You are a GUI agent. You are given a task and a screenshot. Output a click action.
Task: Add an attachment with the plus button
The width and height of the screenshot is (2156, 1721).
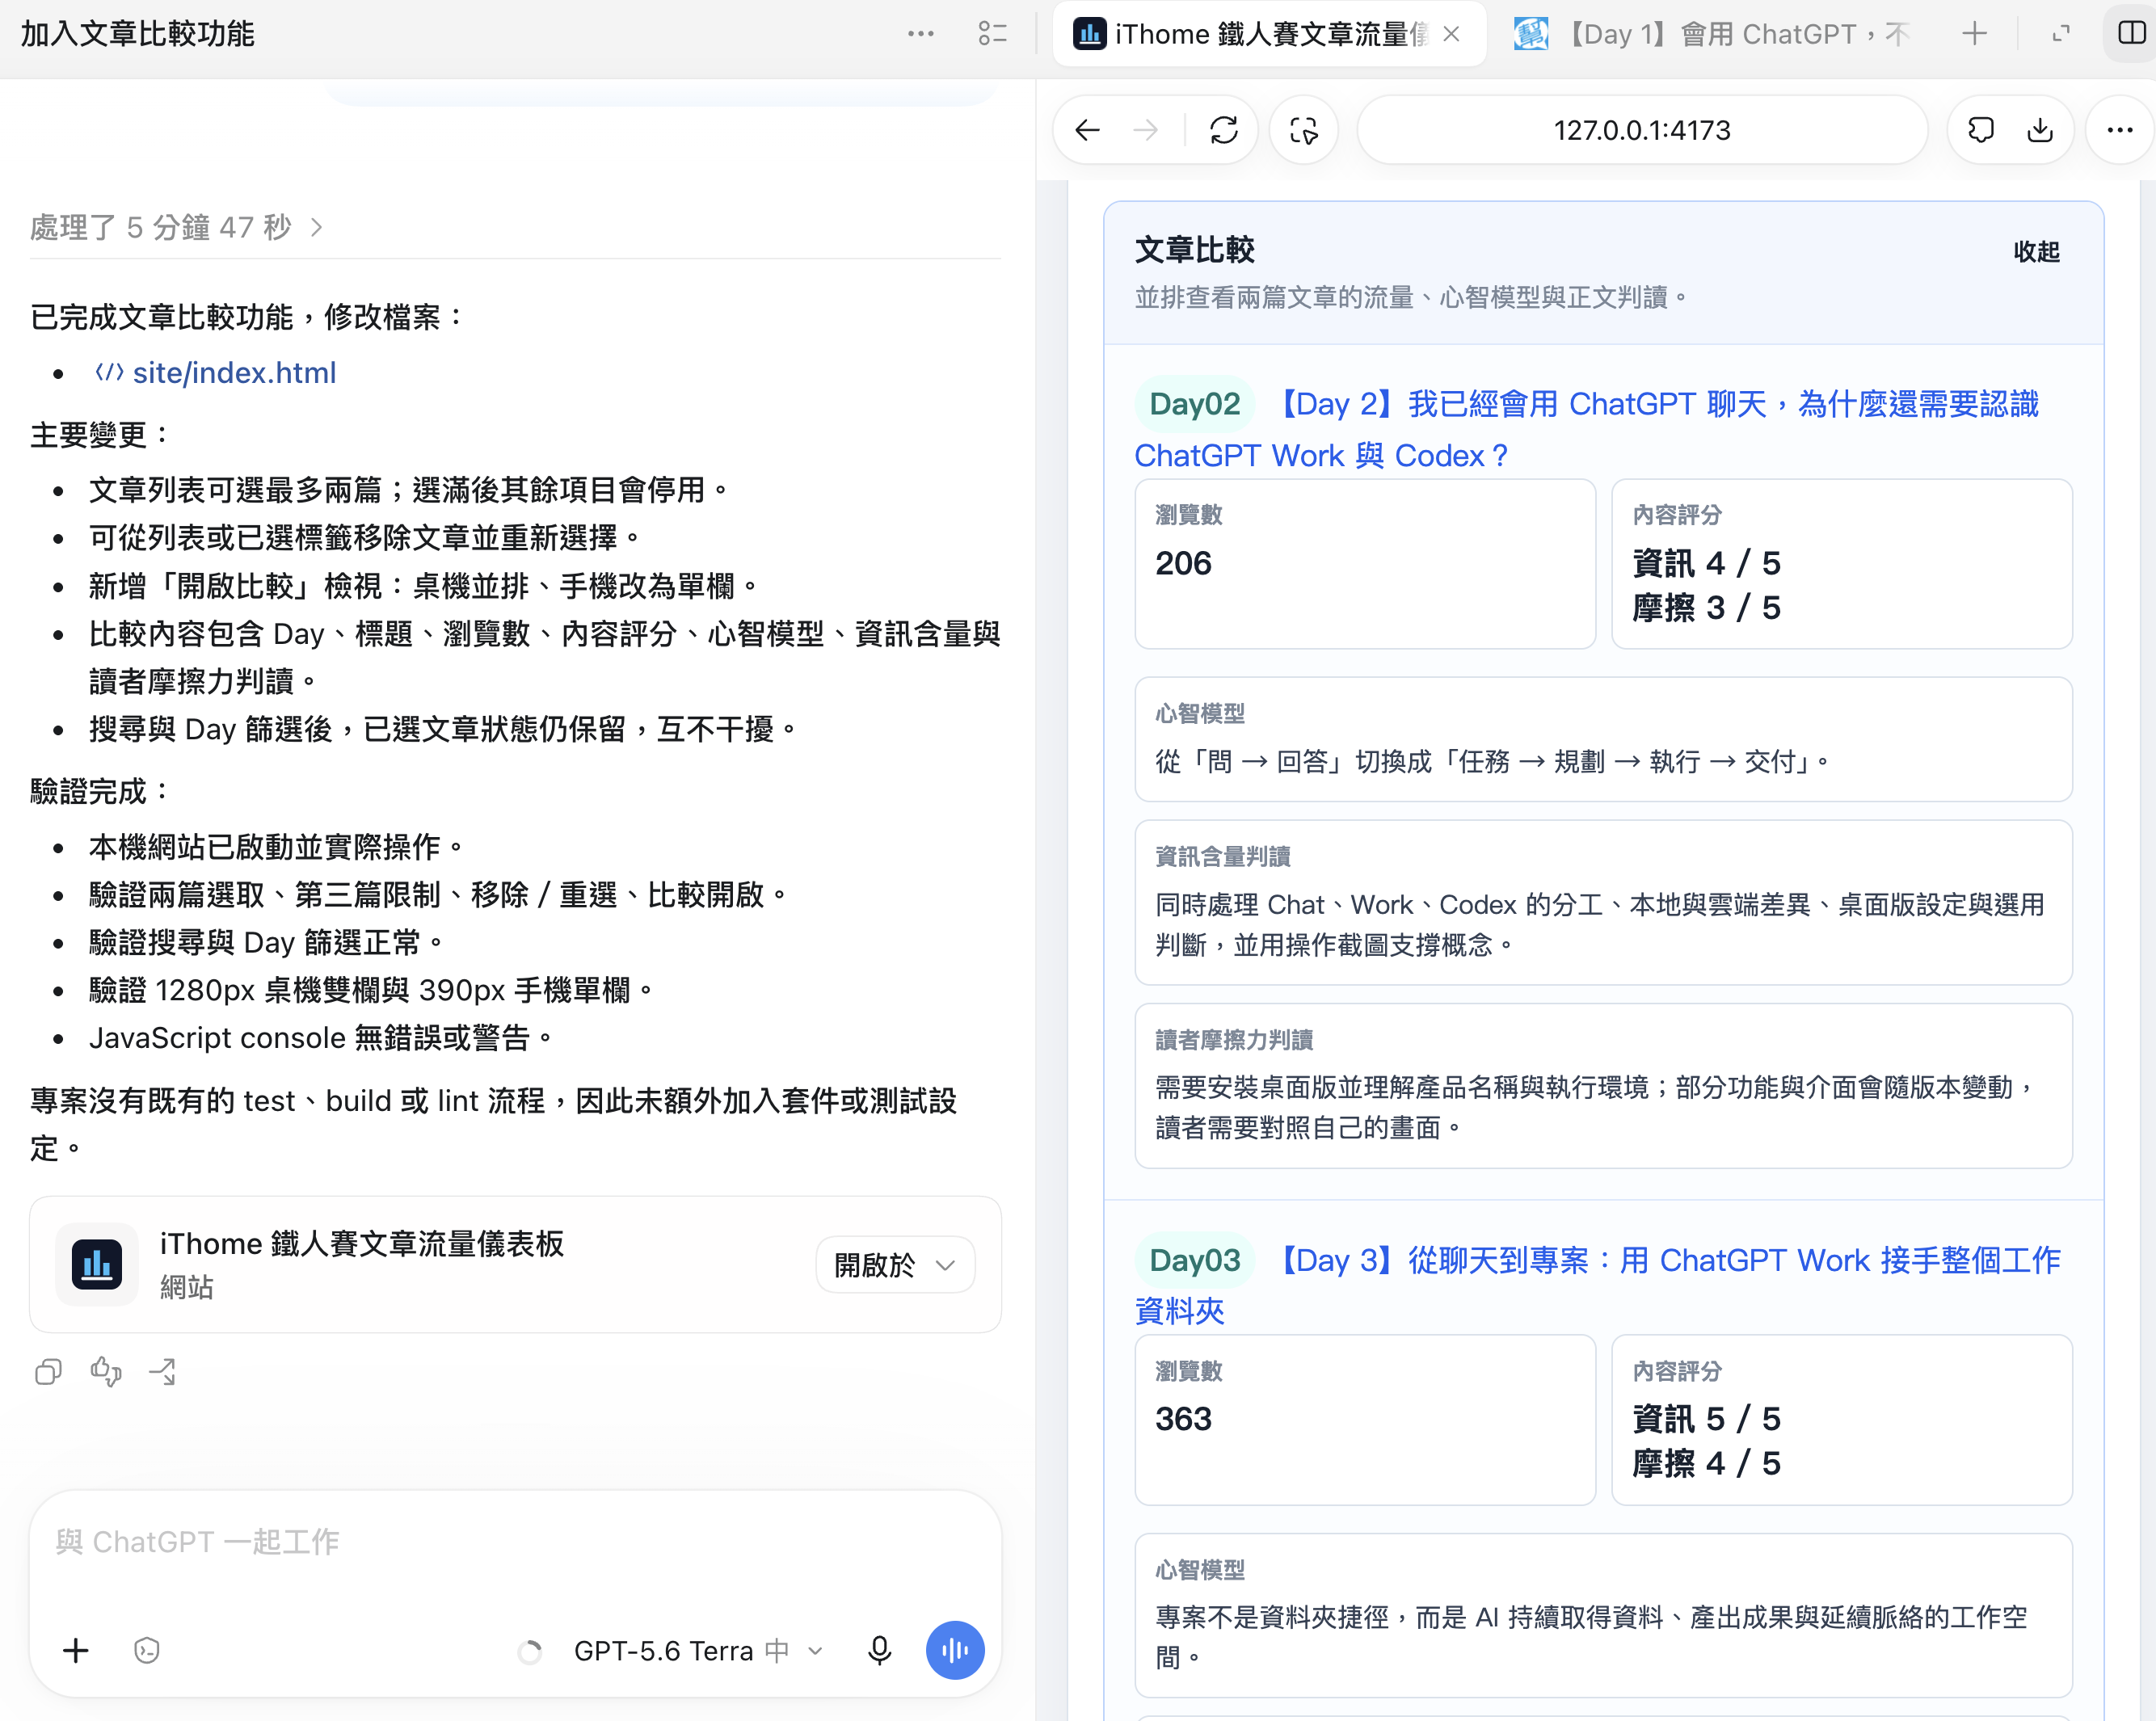(76, 1651)
